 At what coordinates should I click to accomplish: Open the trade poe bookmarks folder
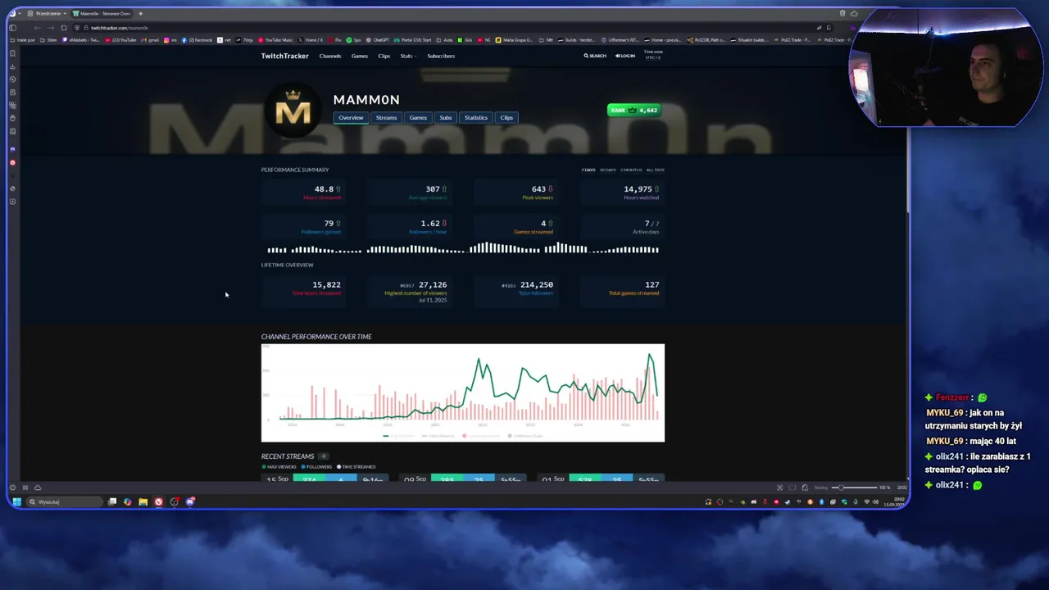coord(23,39)
